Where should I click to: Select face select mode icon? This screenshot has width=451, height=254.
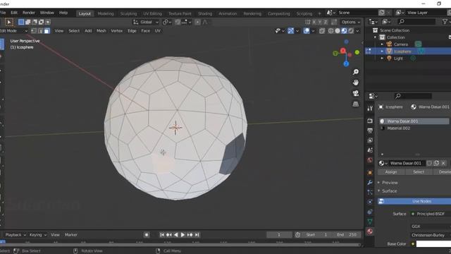point(47,31)
